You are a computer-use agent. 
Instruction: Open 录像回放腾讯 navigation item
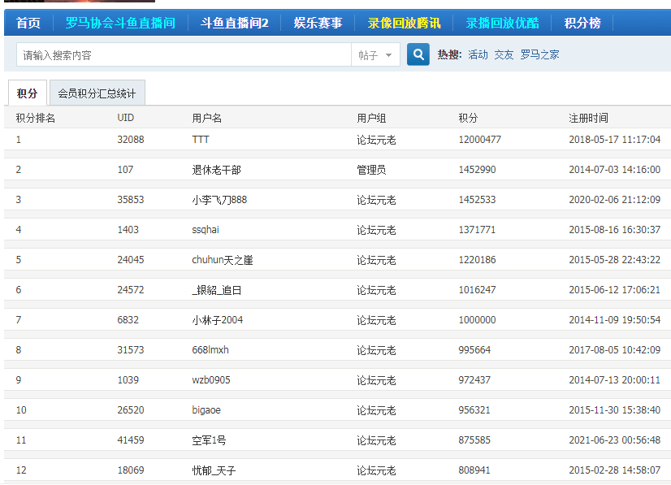(x=404, y=23)
